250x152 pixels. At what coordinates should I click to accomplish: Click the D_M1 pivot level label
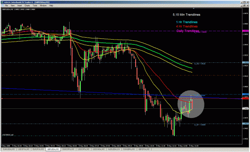click(200, 125)
